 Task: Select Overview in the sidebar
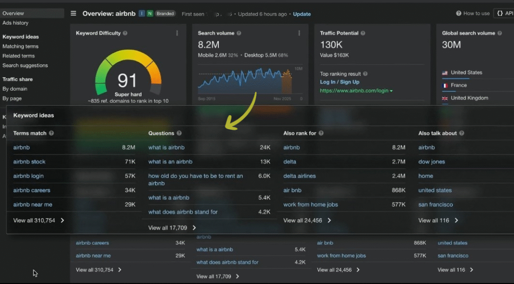click(32, 14)
